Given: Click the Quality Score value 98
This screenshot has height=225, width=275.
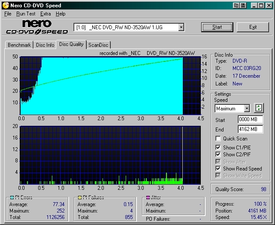Looking at the screenshot, I should click(x=263, y=189).
